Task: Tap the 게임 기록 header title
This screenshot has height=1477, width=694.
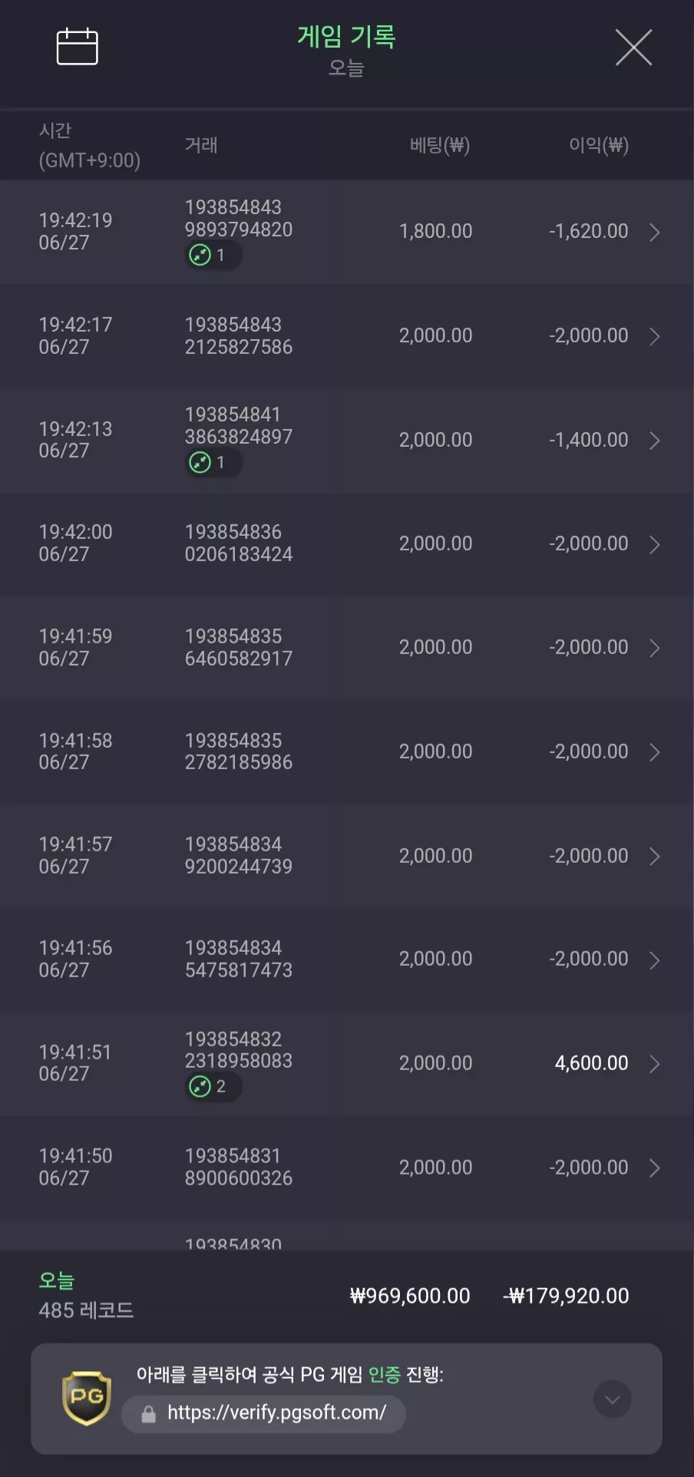Action: [346, 36]
